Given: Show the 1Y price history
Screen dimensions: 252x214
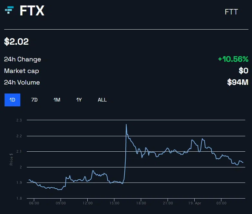Looking at the screenshot, I should [x=79, y=100].
